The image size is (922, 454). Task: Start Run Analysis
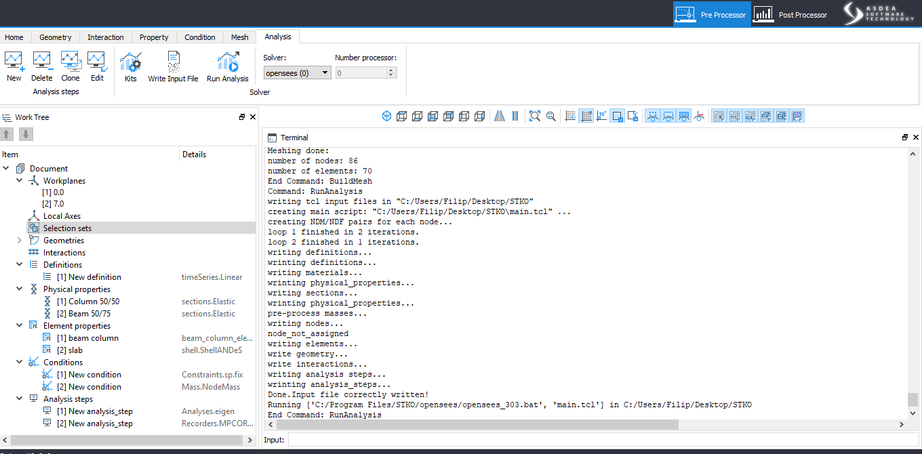pos(228,67)
